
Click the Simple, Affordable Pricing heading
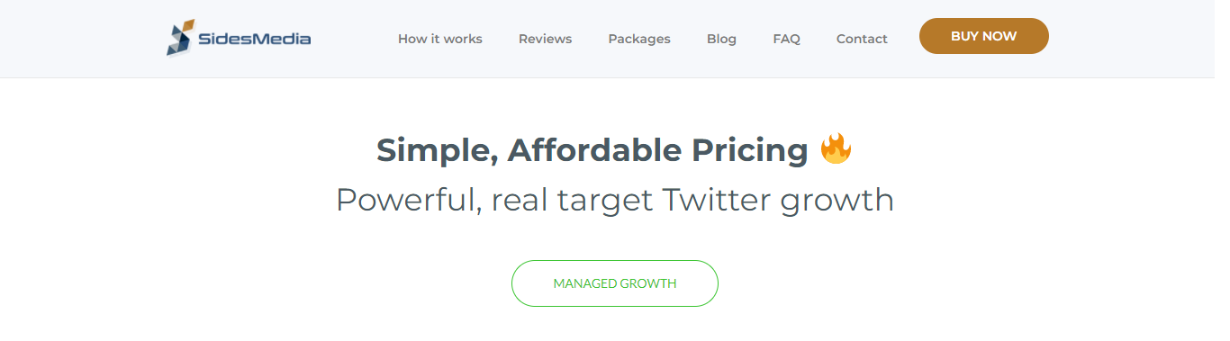point(592,150)
